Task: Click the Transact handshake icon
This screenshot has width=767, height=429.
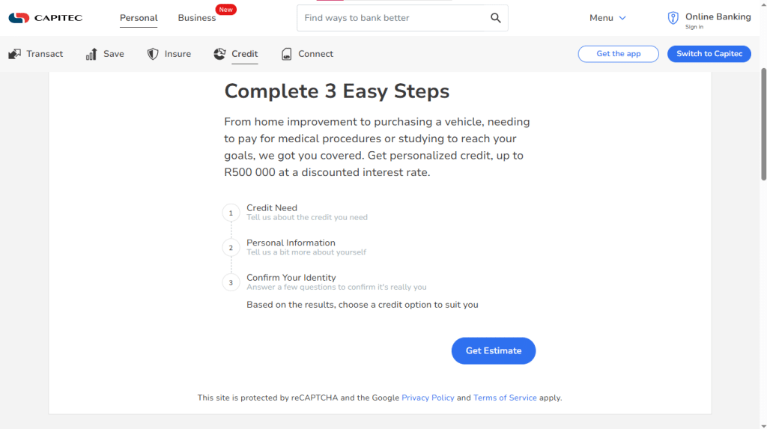Action: tap(15, 54)
